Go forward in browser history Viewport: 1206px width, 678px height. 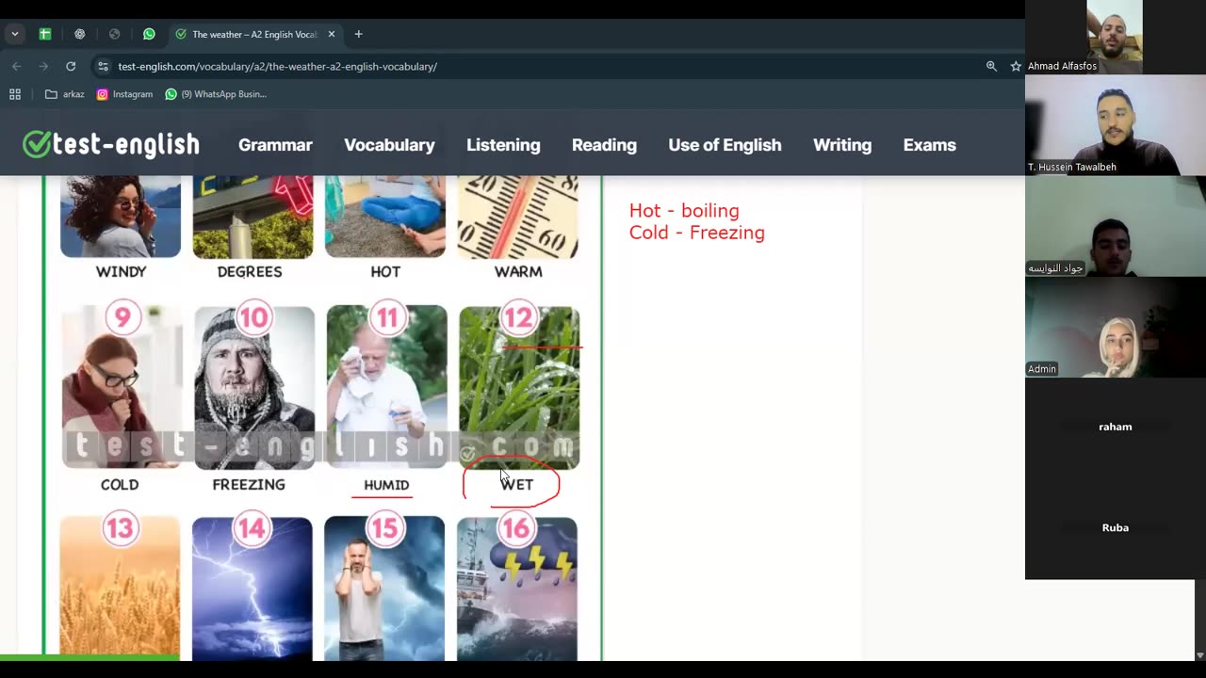coord(43,66)
